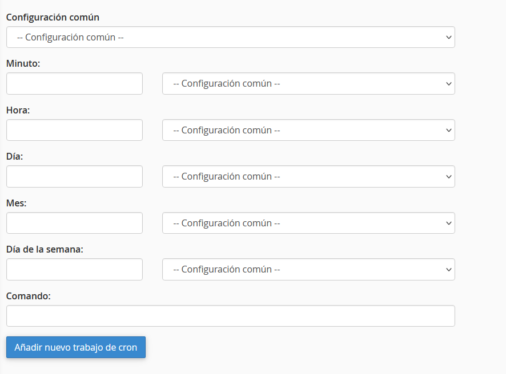Image resolution: width=506 pixels, height=374 pixels.
Task: Click the 'Comando:' field label
Action: click(x=29, y=296)
